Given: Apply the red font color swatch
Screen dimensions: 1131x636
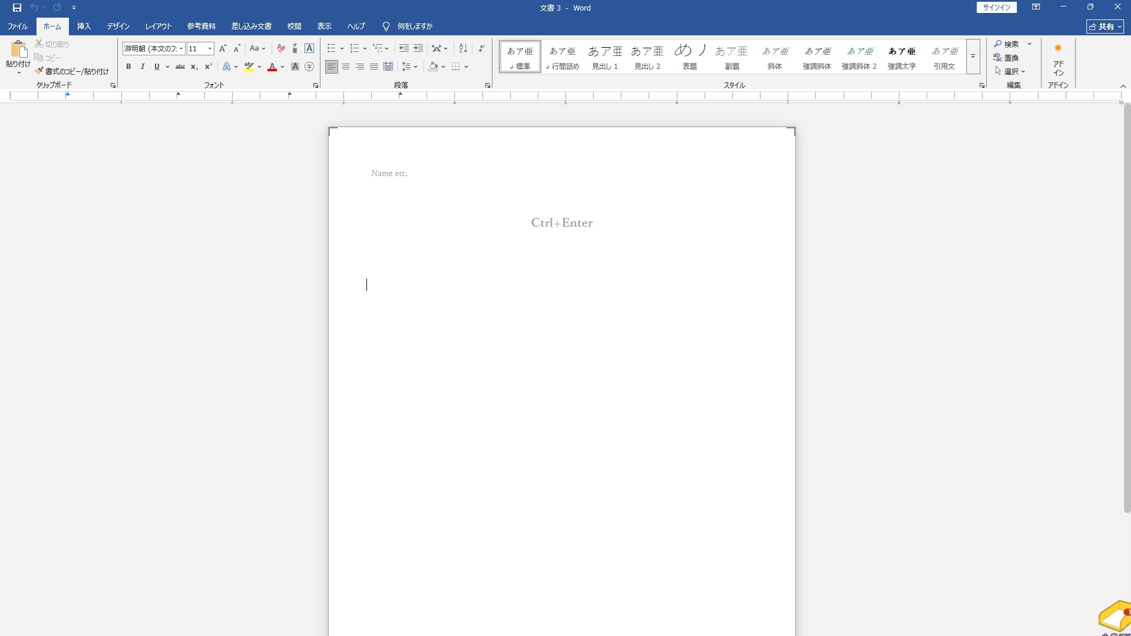Looking at the screenshot, I should [x=272, y=67].
